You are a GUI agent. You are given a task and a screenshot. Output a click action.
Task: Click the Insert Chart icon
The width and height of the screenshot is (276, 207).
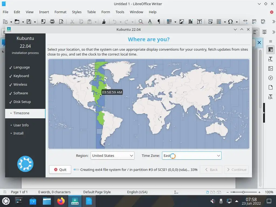(x=191, y=22)
